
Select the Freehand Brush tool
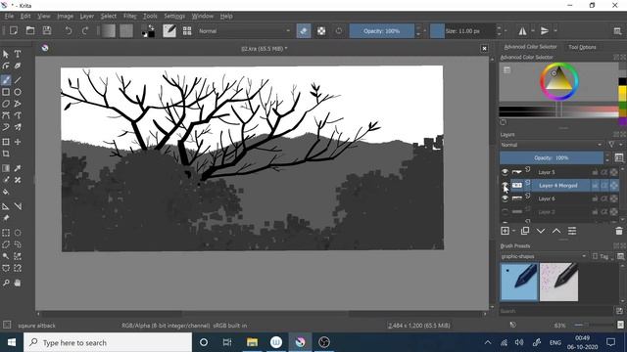[6, 80]
